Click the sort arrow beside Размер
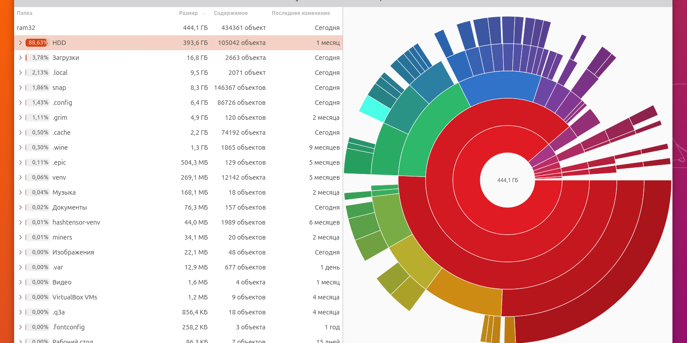 (205, 14)
